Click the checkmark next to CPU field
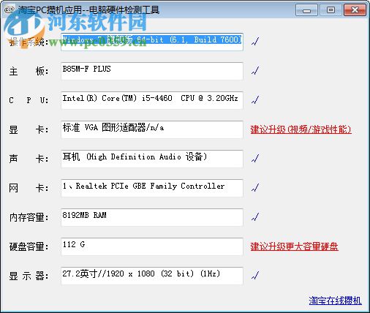 coord(255,99)
